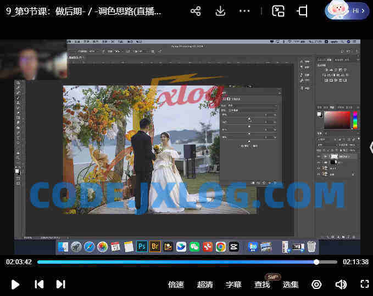Open the 选集 episode list
Screen dimensions: 373x296
tap(291, 284)
